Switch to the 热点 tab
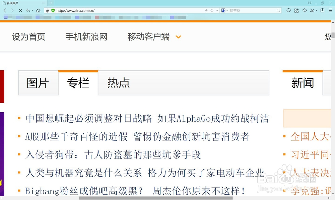The height and width of the screenshot is (200, 335). click(118, 83)
